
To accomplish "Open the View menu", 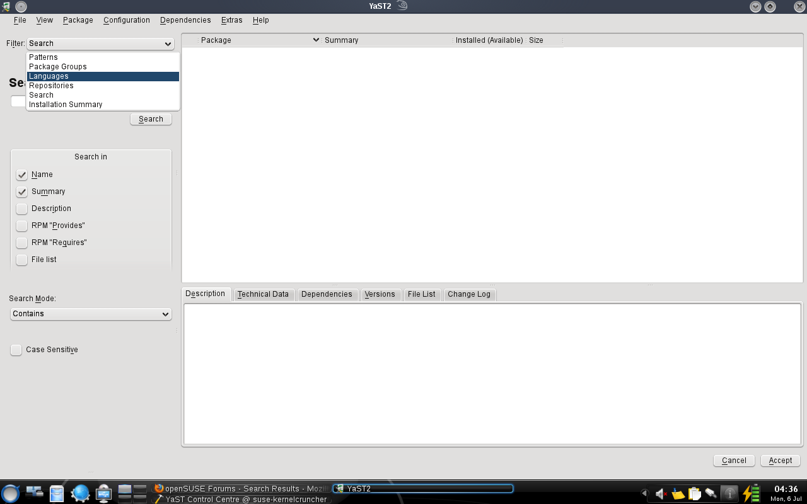I will coord(45,20).
